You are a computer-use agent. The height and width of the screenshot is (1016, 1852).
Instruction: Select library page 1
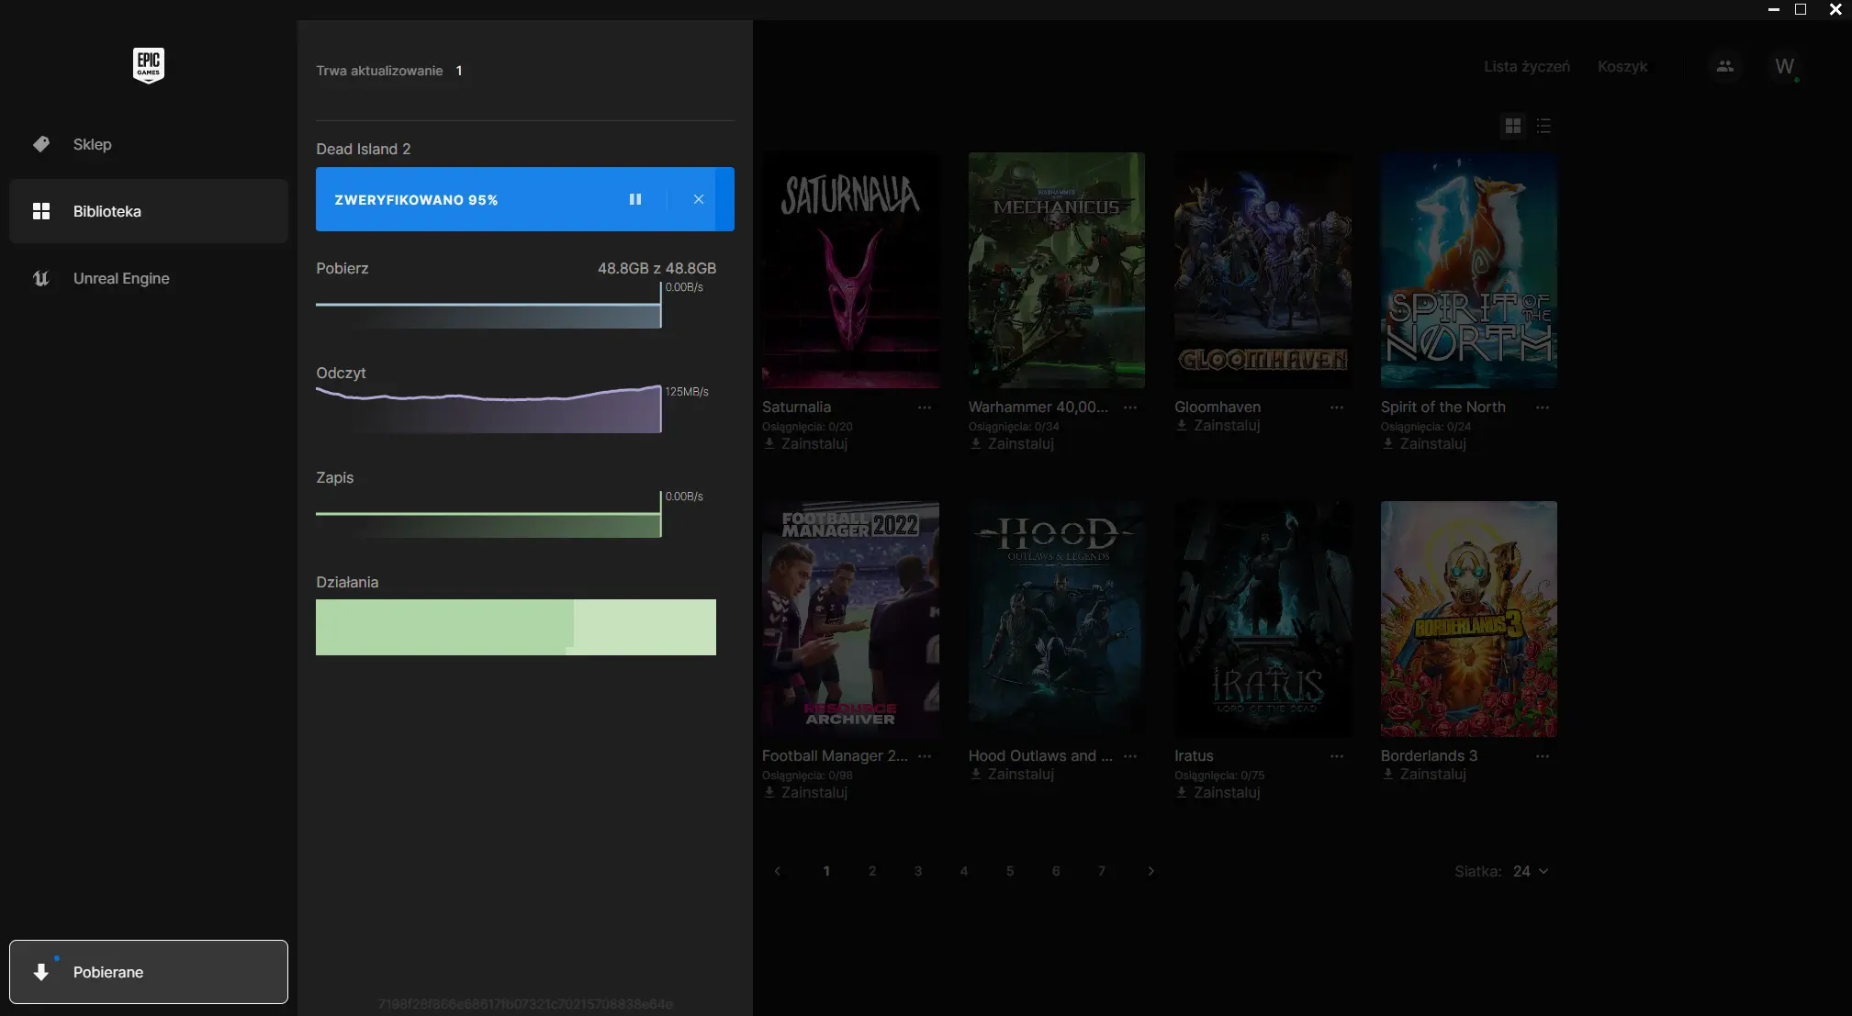826,871
